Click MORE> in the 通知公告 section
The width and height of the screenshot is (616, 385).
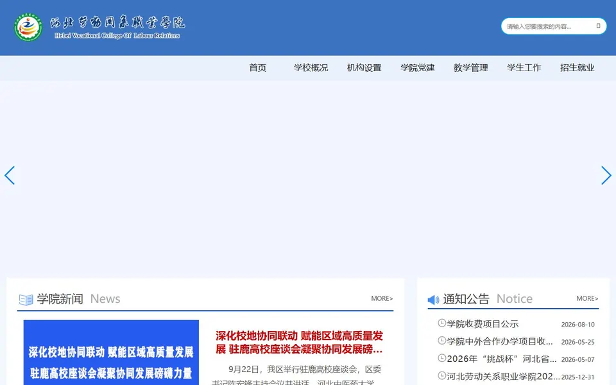point(587,298)
